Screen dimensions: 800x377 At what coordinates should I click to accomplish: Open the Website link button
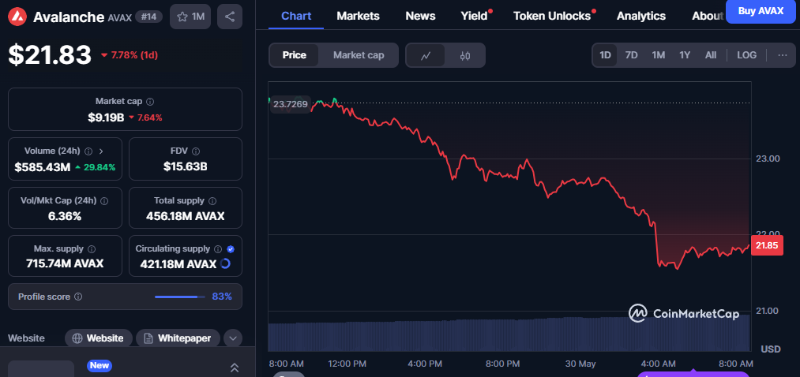click(99, 338)
